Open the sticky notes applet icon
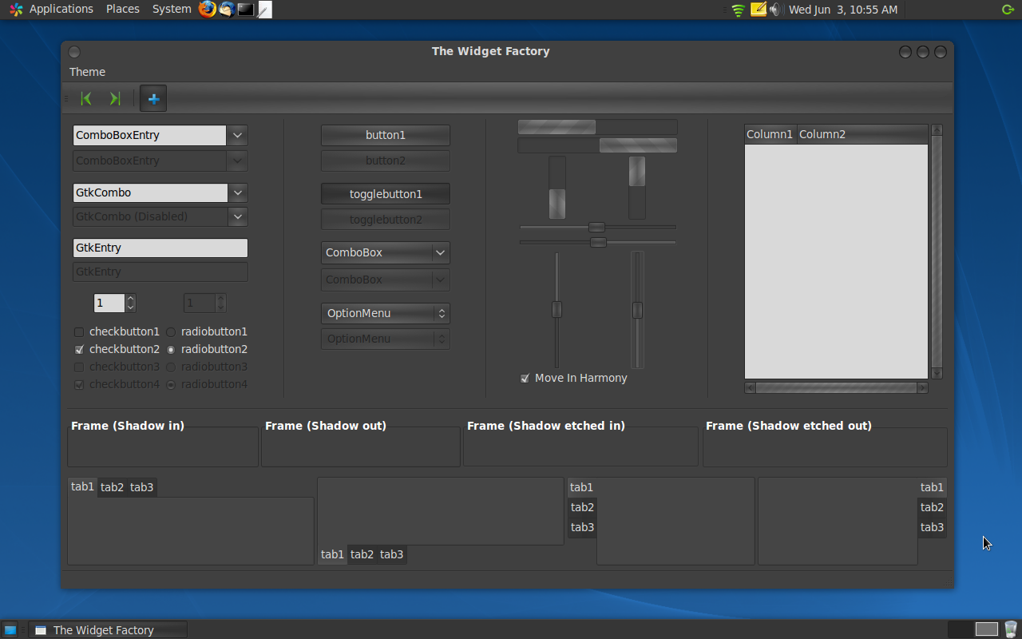The width and height of the screenshot is (1022, 639). 758,10
